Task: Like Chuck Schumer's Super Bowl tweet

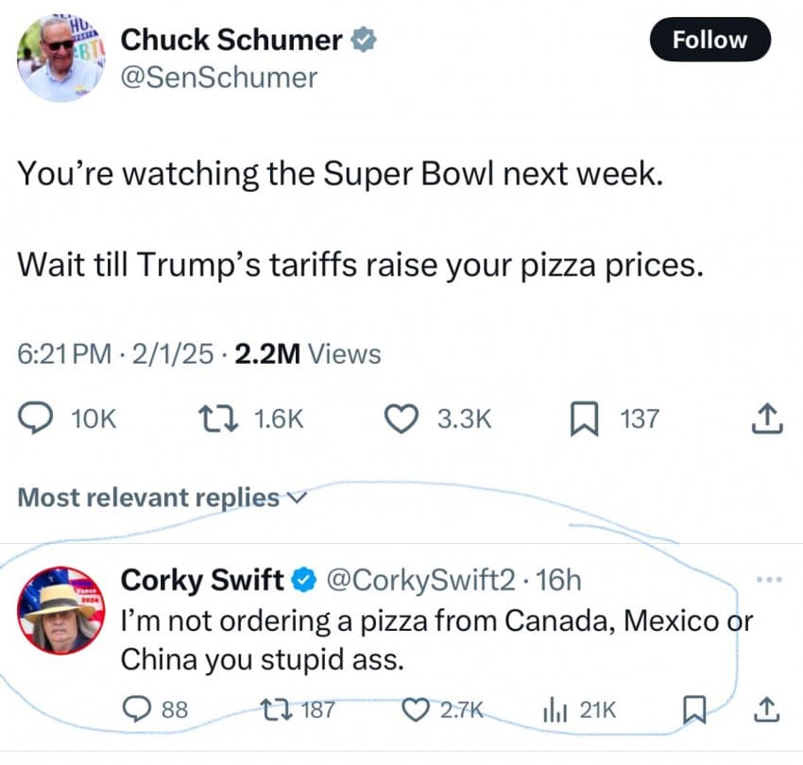Action: tap(406, 418)
